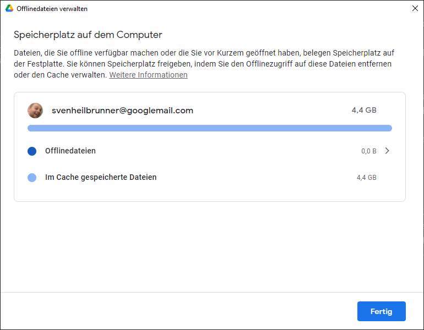
Task: Click the storage usage progress bar
Action: point(210,128)
